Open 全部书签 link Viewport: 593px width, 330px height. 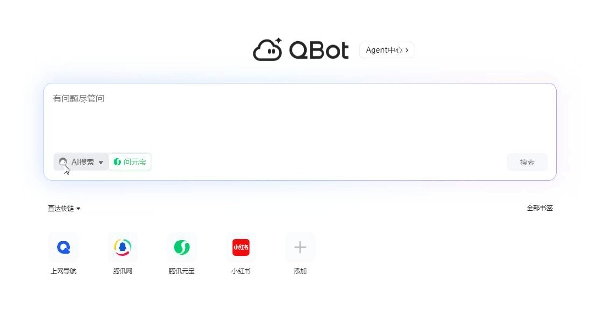pyautogui.click(x=540, y=208)
